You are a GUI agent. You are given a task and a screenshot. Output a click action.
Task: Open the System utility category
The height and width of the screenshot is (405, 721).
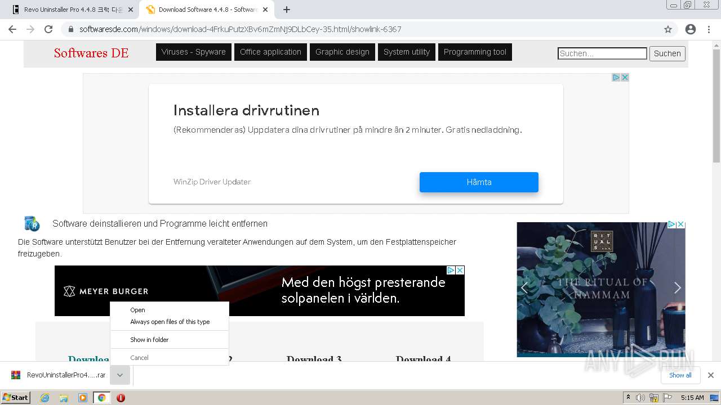[x=407, y=52]
